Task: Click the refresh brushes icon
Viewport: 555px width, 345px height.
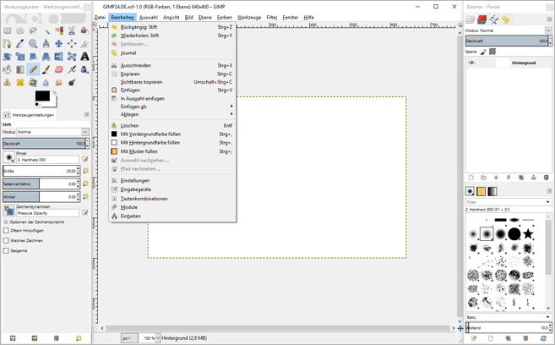Action: (x=543, y=338)
